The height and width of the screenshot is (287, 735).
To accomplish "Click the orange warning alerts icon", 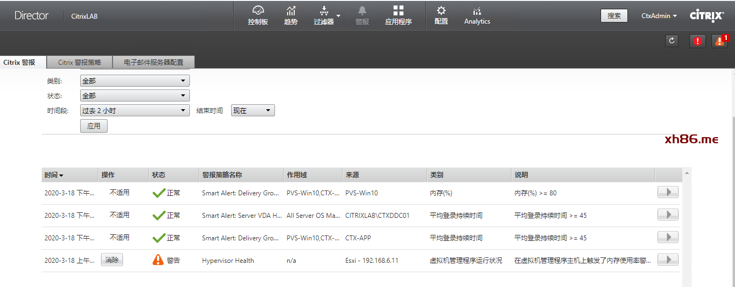I will 719,41.
